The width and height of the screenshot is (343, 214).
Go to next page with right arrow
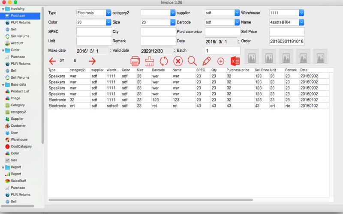92,61
